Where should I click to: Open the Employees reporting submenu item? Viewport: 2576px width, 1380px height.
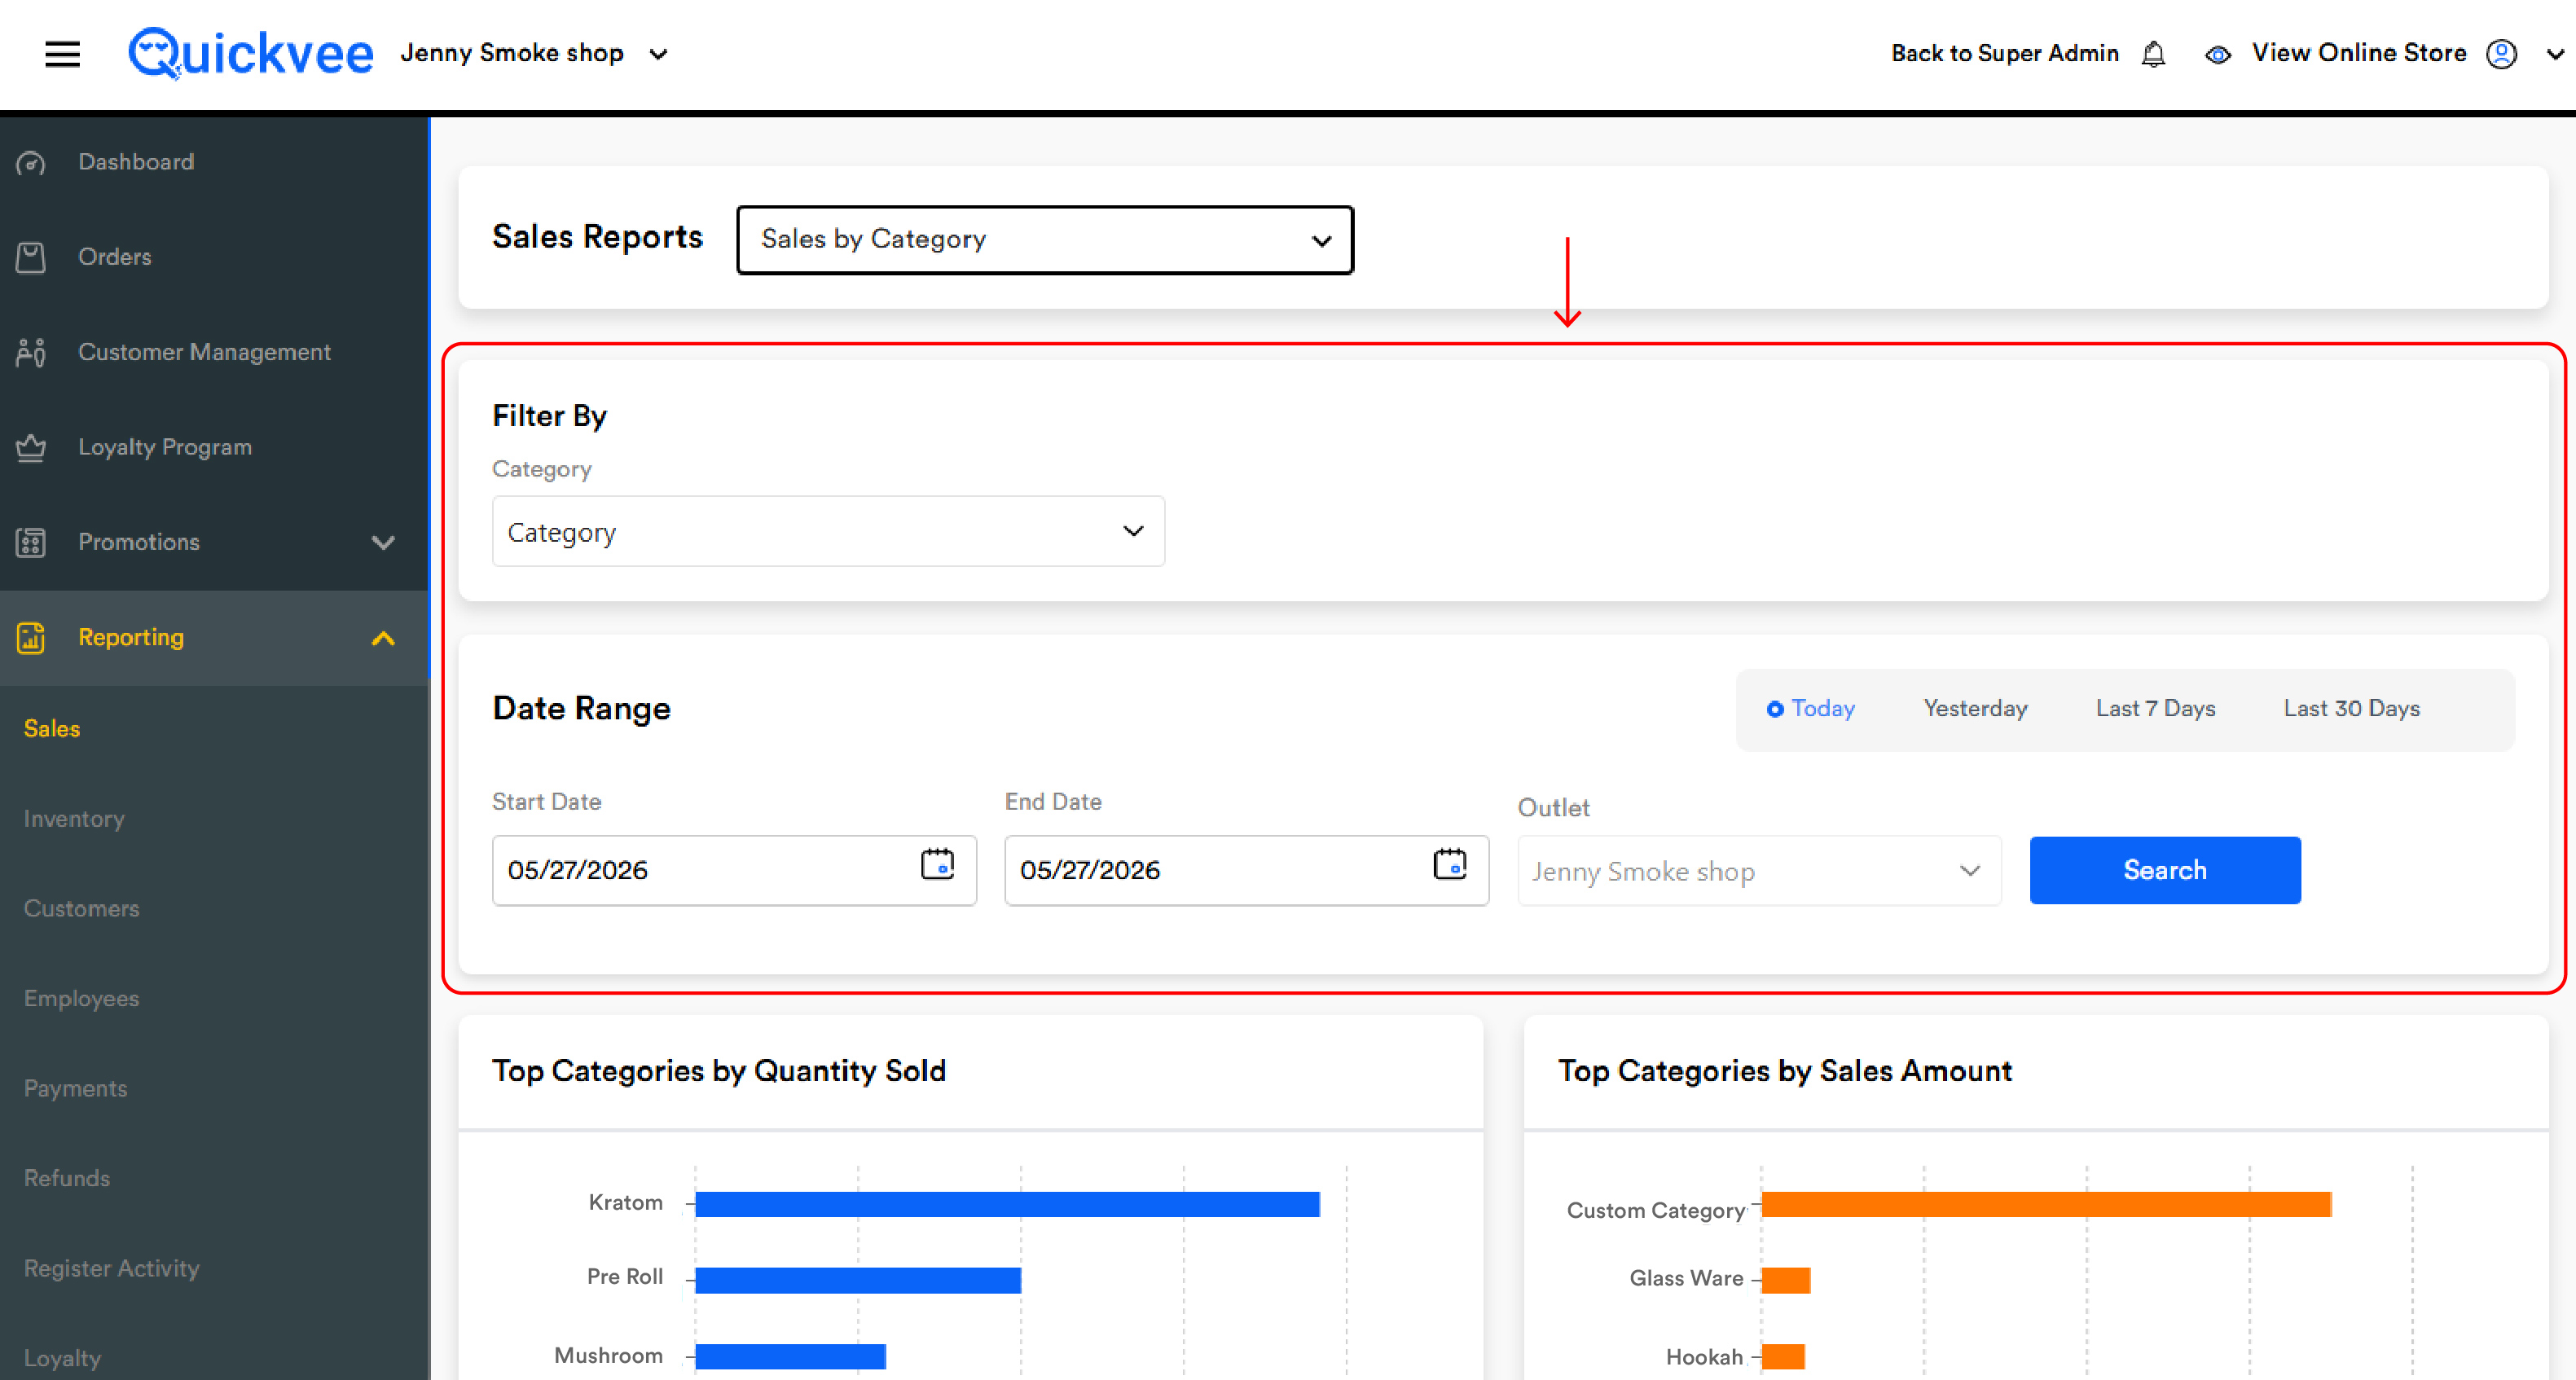click(x=81, y=999)
